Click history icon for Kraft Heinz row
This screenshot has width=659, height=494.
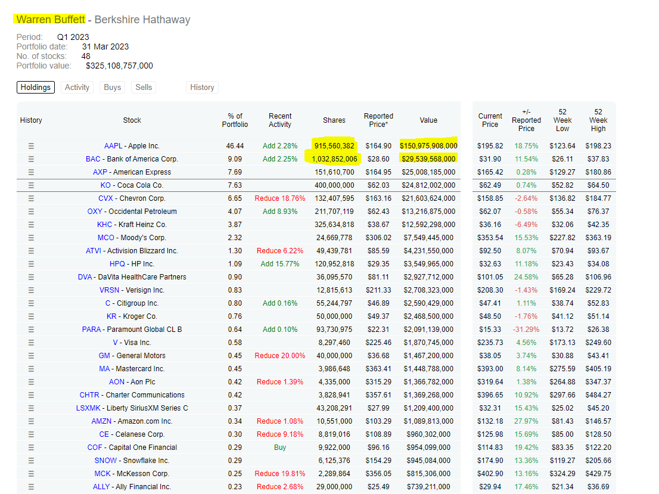pyautogui.click(x=31, y=225)
